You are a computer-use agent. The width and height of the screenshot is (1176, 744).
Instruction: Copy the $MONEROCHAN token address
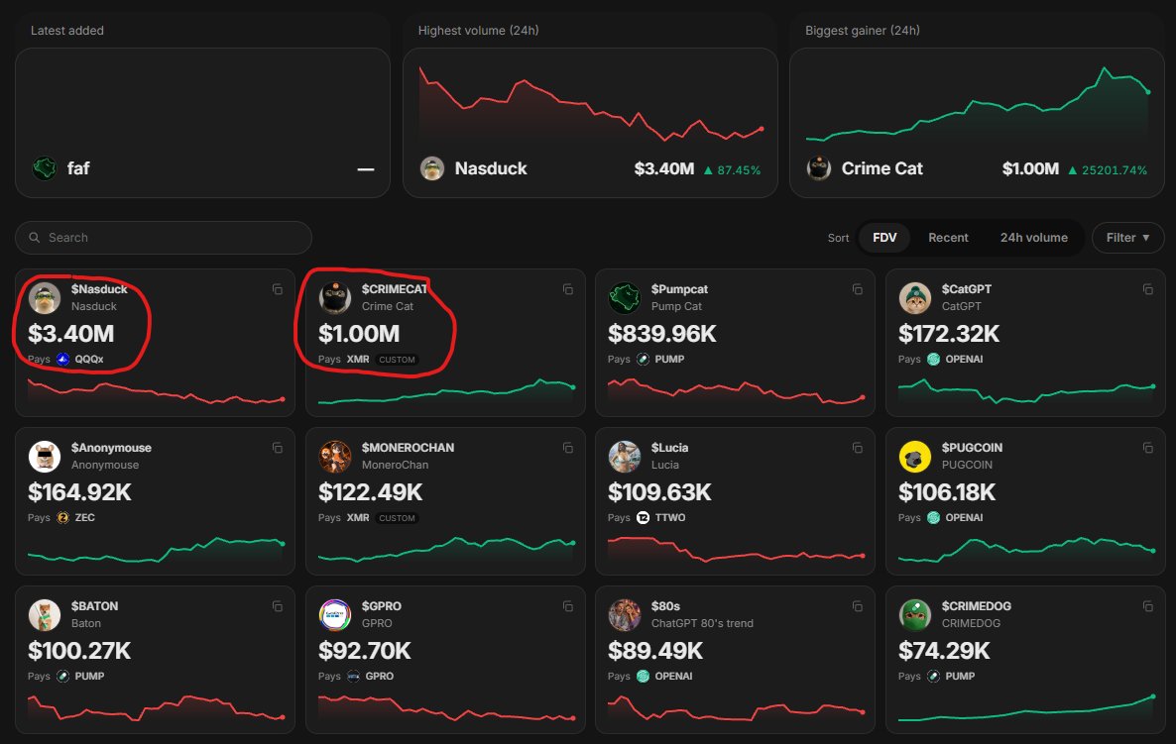pos(568,448)
